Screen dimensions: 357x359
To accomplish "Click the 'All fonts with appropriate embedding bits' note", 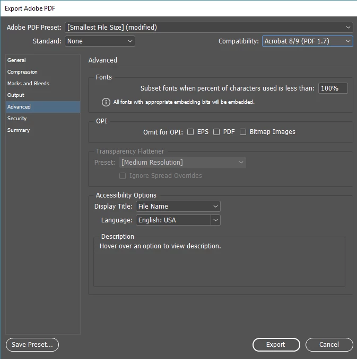I will [184, 102].
